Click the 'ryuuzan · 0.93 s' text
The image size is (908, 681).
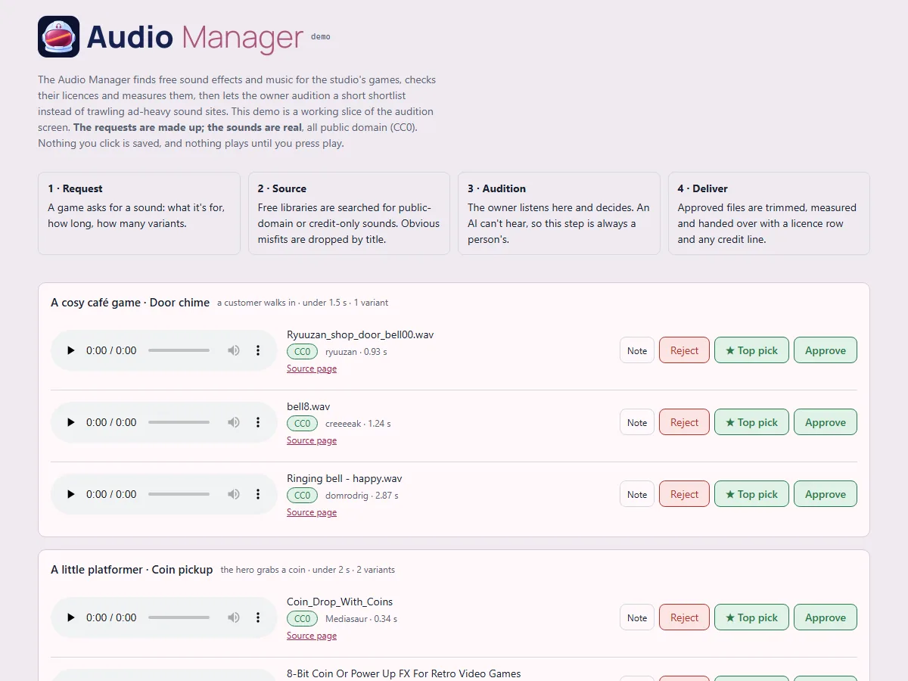(356, 351)
